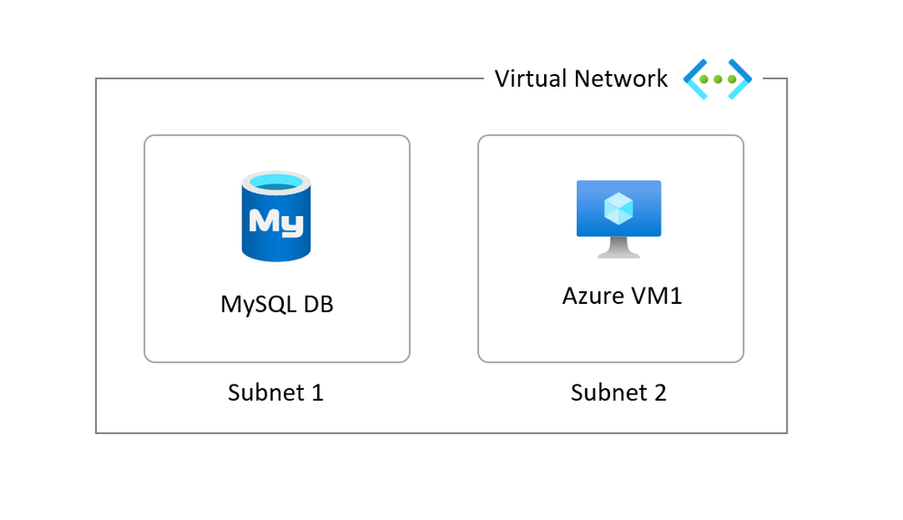
Task: Click the middle green dot of network icon
Action: coord(718,80)
